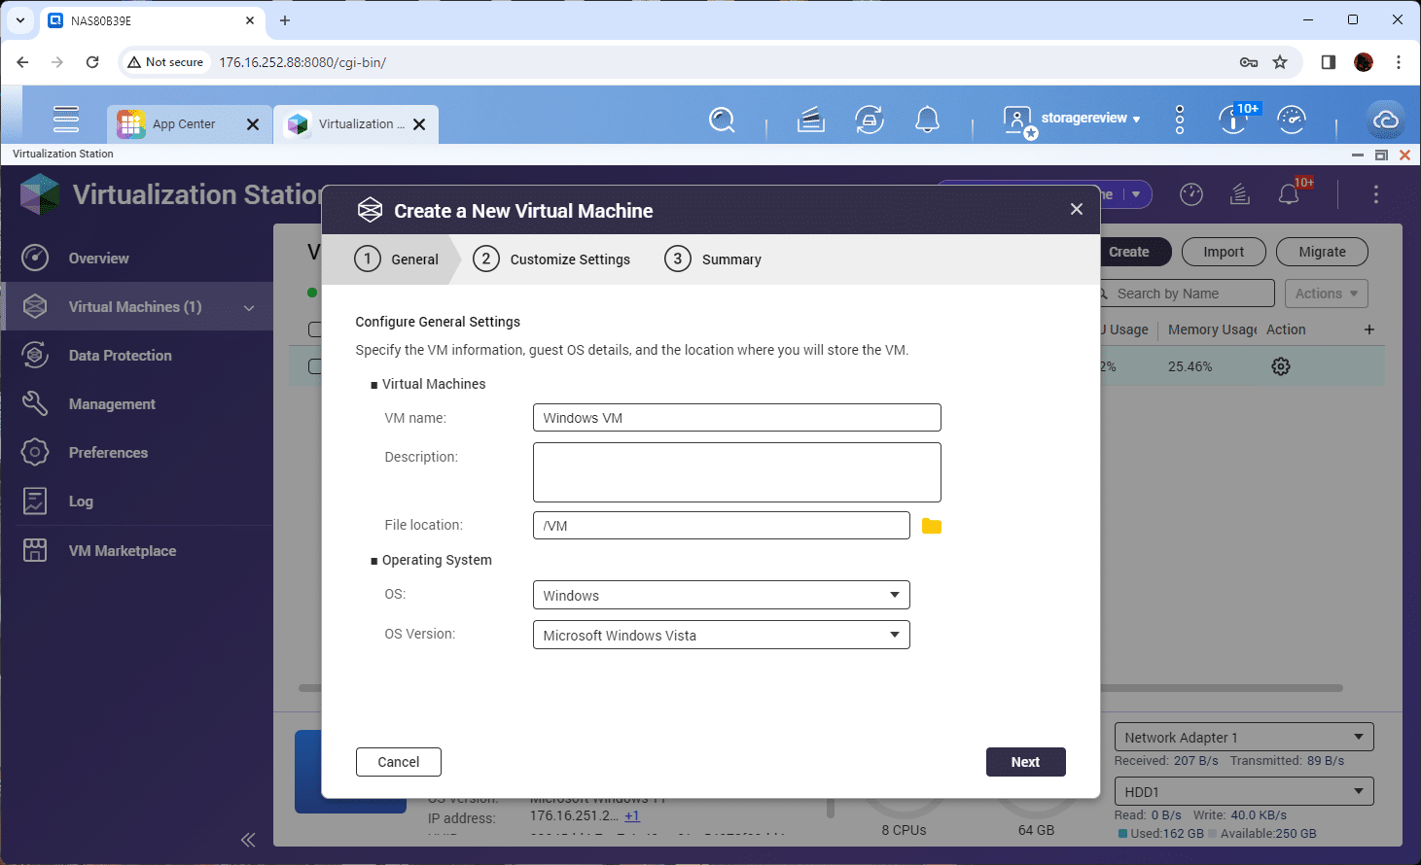Image resolution: width=1421 pixels, height=865 pixels.
Task: Open the dashboard gauge icon in QTS header
Action: tap(1292, 120)
